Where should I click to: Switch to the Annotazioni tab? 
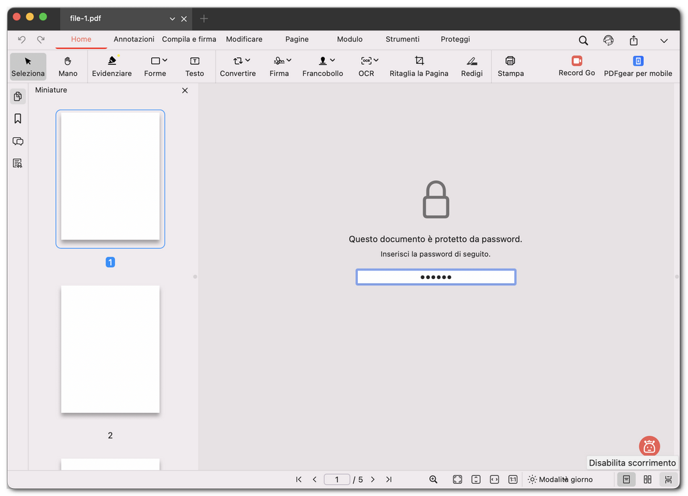click(134, 39)
